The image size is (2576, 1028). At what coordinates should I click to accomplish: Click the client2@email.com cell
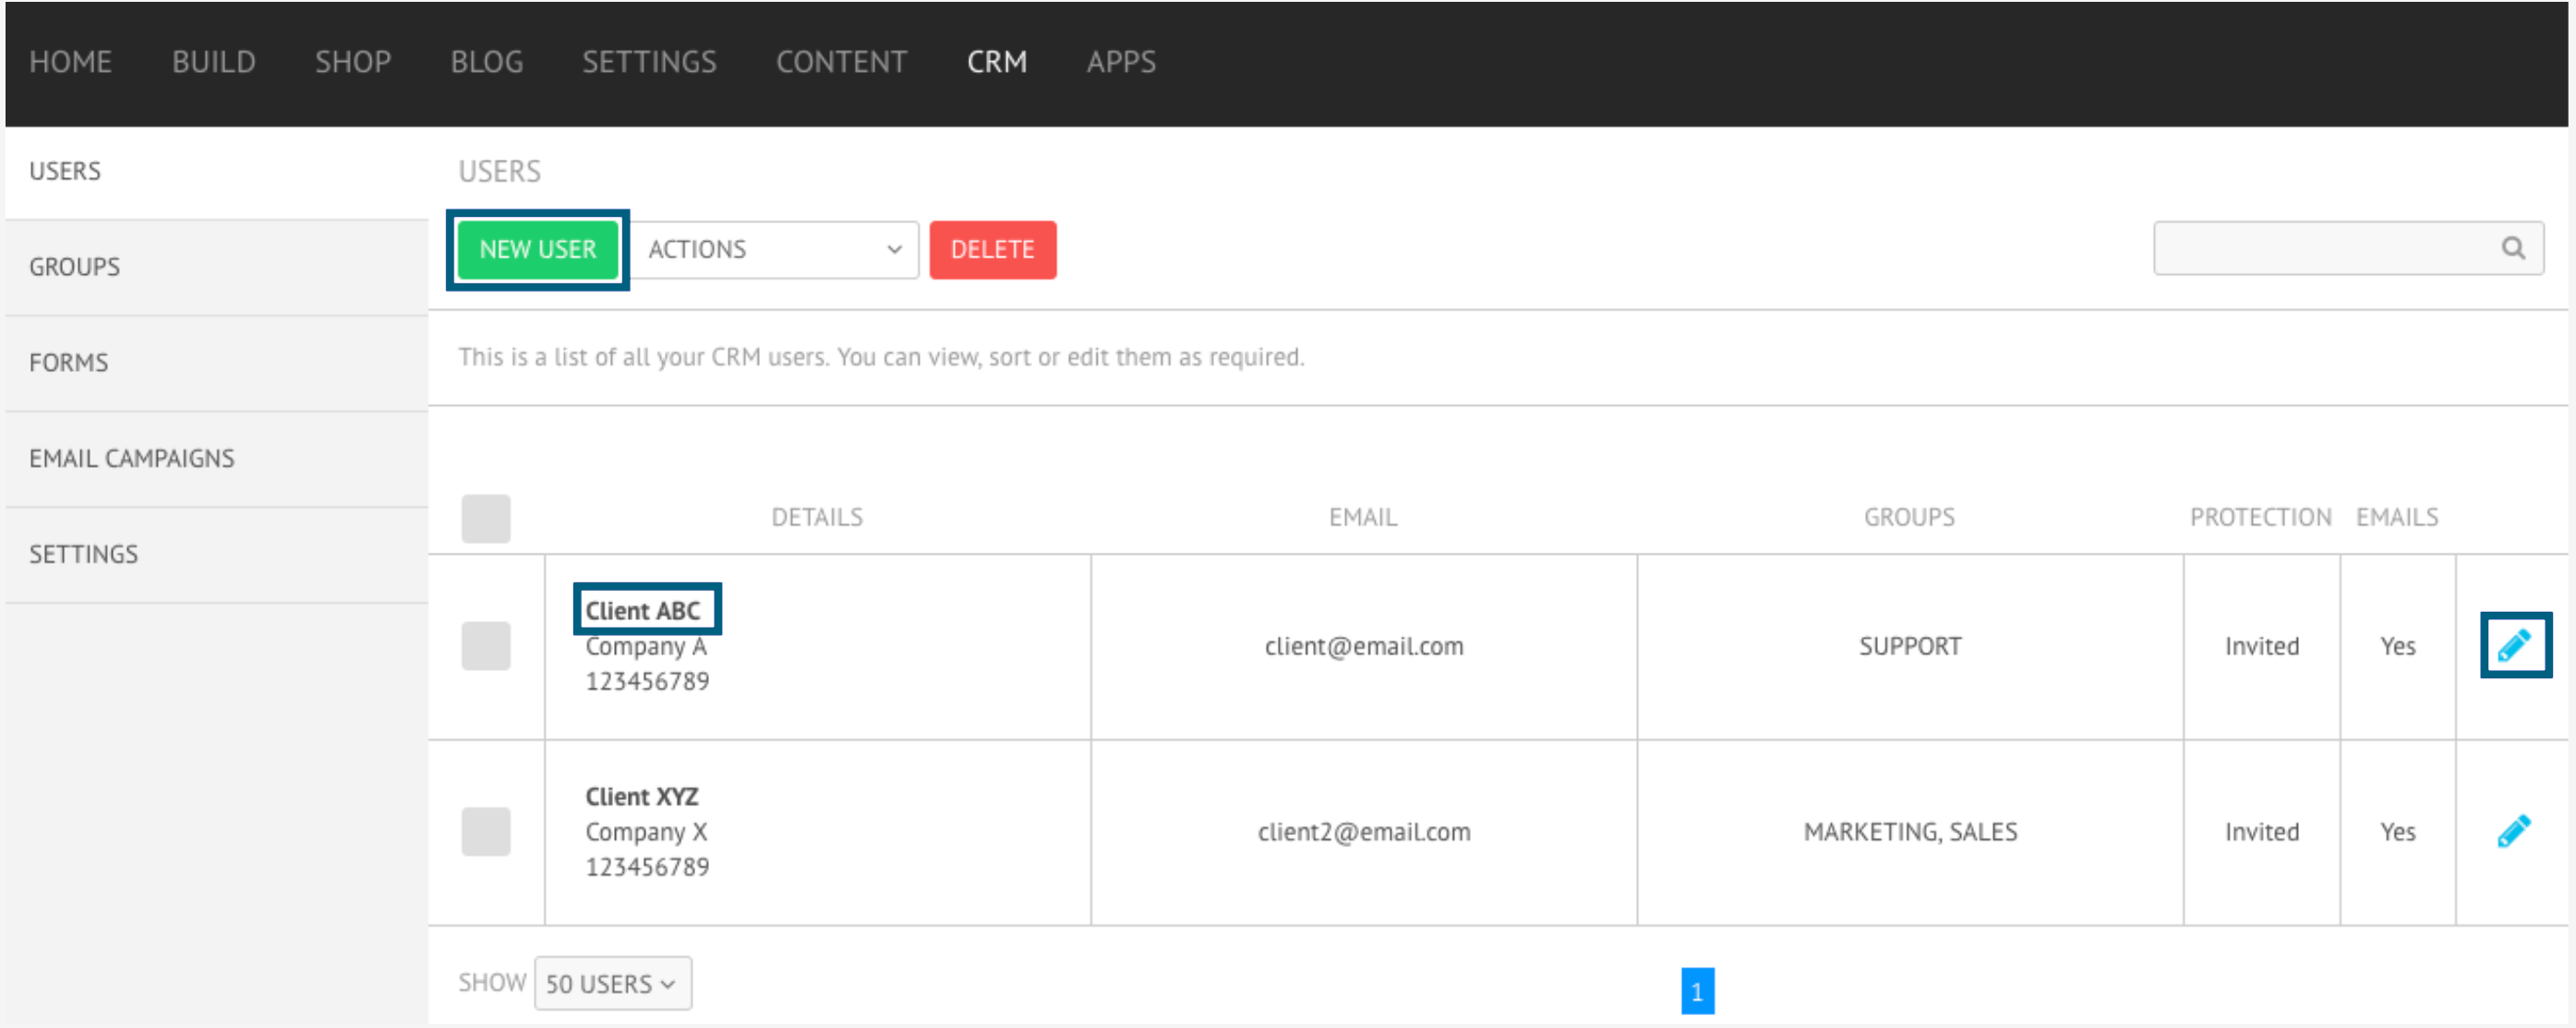click(1364, 832)
